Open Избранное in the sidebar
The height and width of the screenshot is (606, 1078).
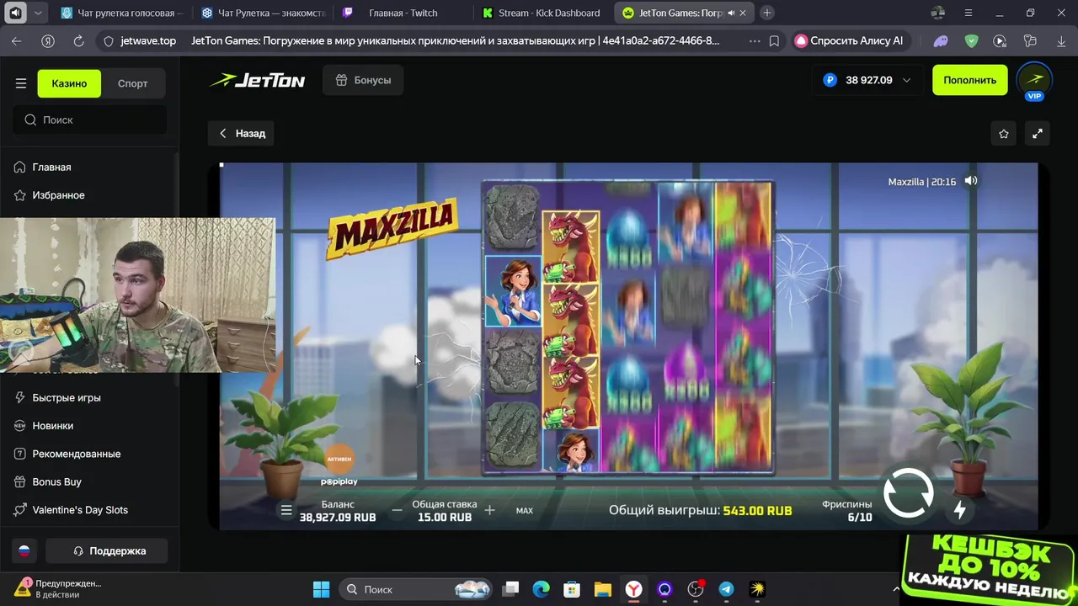tap(58, 194)
